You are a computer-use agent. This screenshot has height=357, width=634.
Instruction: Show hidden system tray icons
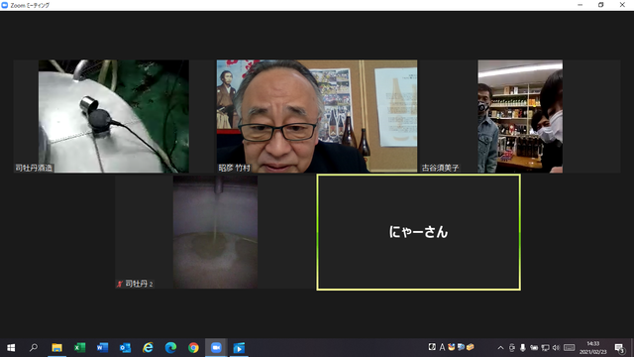pyautogui.click(x=500, y=348)
